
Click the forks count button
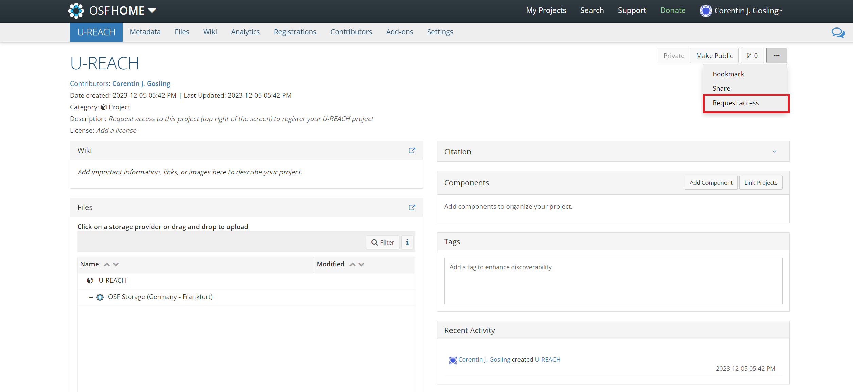click(x=752, y=56)
